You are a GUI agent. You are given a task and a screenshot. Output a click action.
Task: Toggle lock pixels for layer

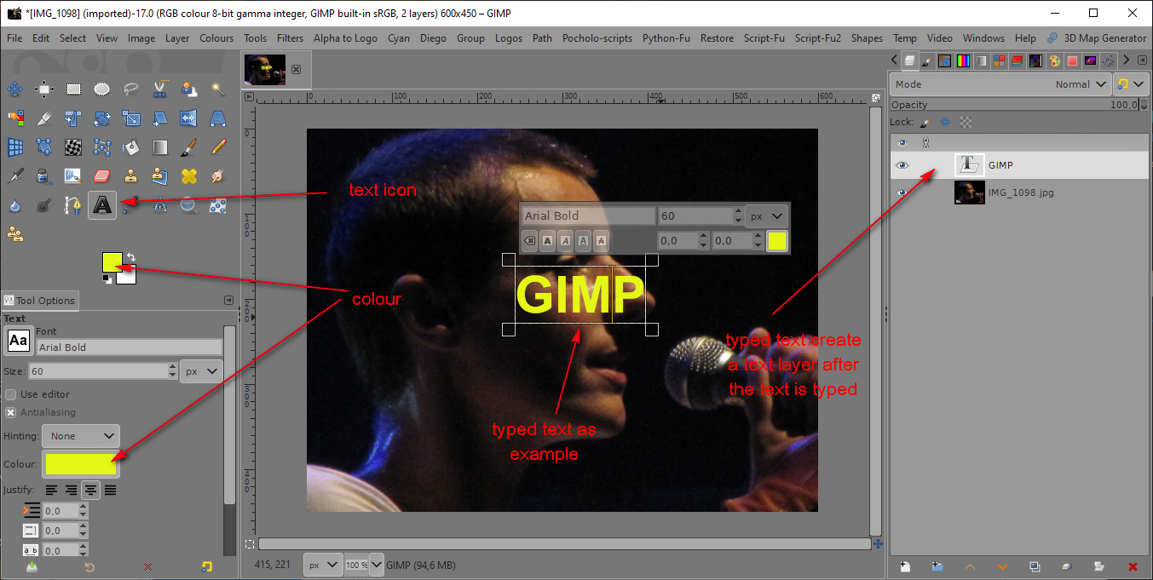pyautogui.click(x=925, y=122)
